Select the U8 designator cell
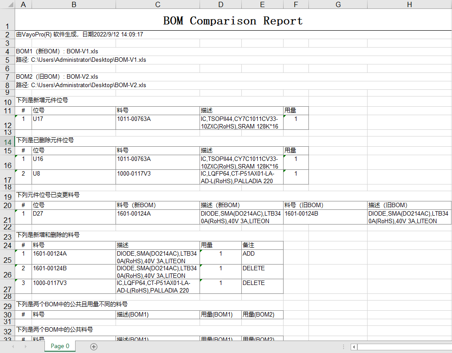The image size is (452, 353). click(x=73, y=174)
